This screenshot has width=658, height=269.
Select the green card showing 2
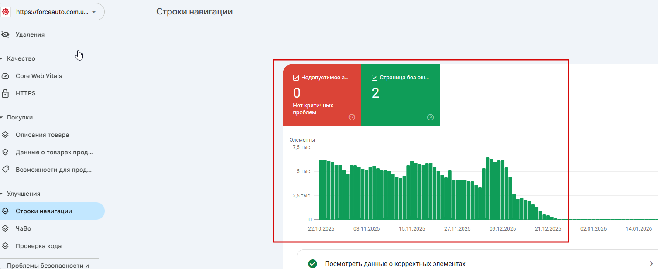pyautogui.click(x=401, y=95)
